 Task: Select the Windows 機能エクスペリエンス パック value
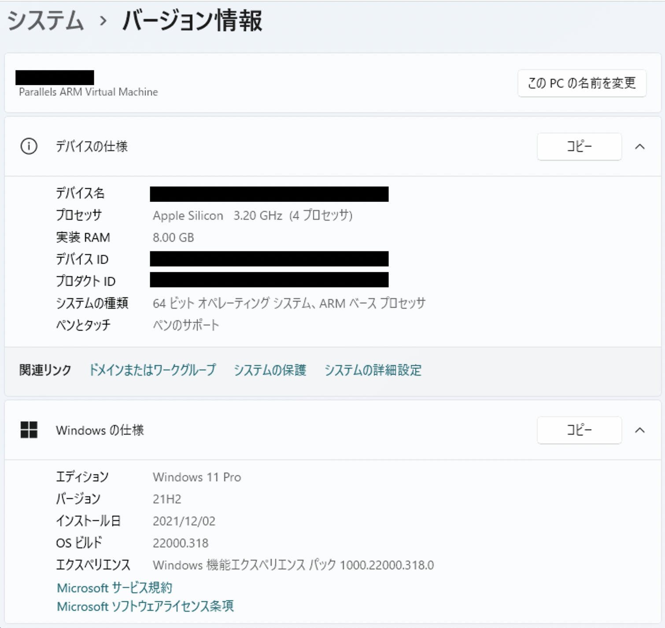[293, 565]
